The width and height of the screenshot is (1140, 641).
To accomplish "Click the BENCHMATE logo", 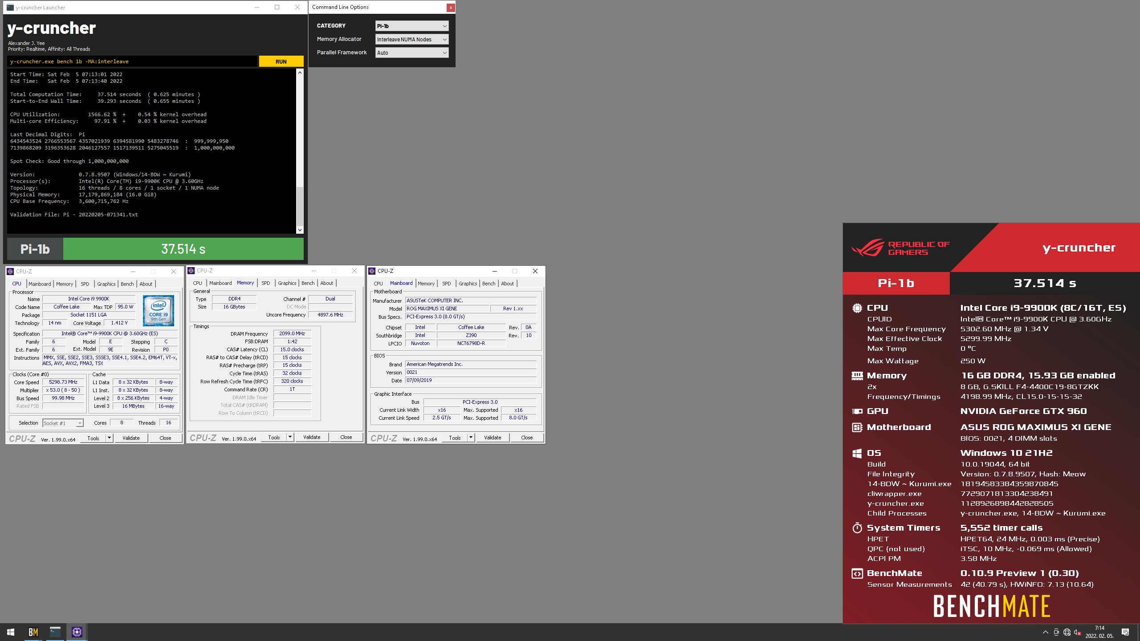I will point(991,606).
